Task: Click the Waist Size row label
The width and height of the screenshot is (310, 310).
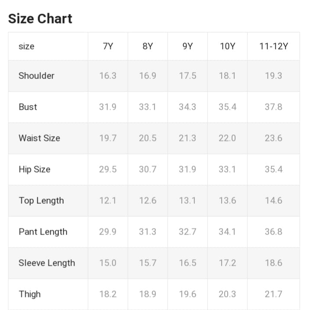Action: click(x=39, y=138)
